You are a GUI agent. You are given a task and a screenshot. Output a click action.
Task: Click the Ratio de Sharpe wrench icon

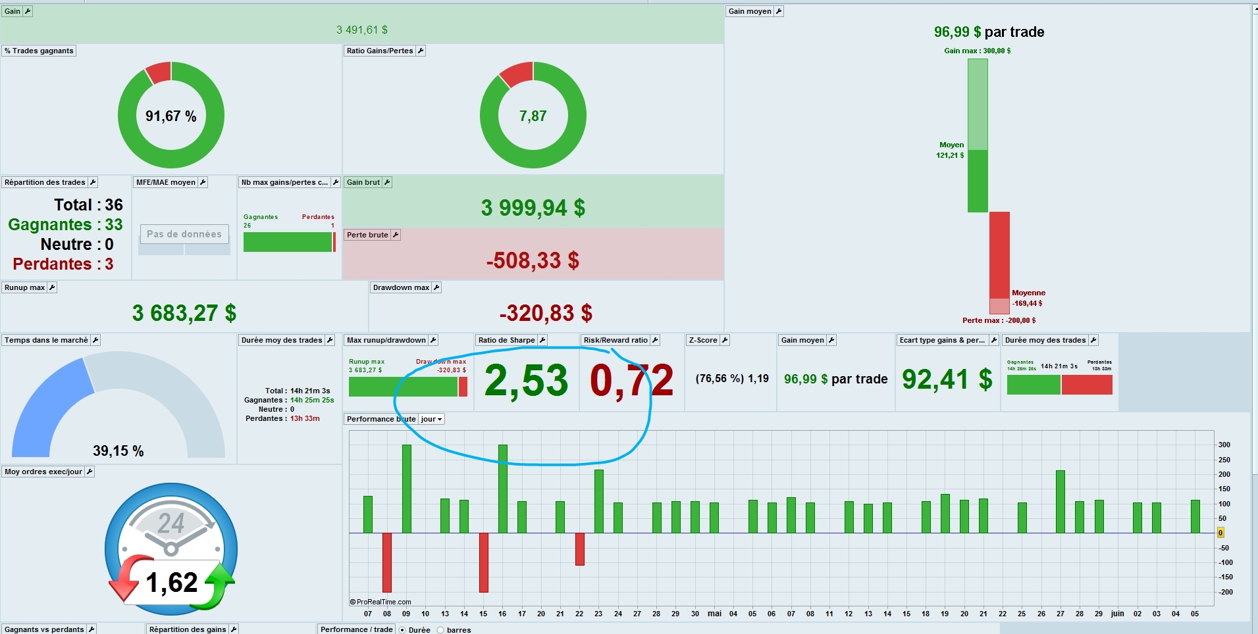pyautogui.click(x=542, y=340)
